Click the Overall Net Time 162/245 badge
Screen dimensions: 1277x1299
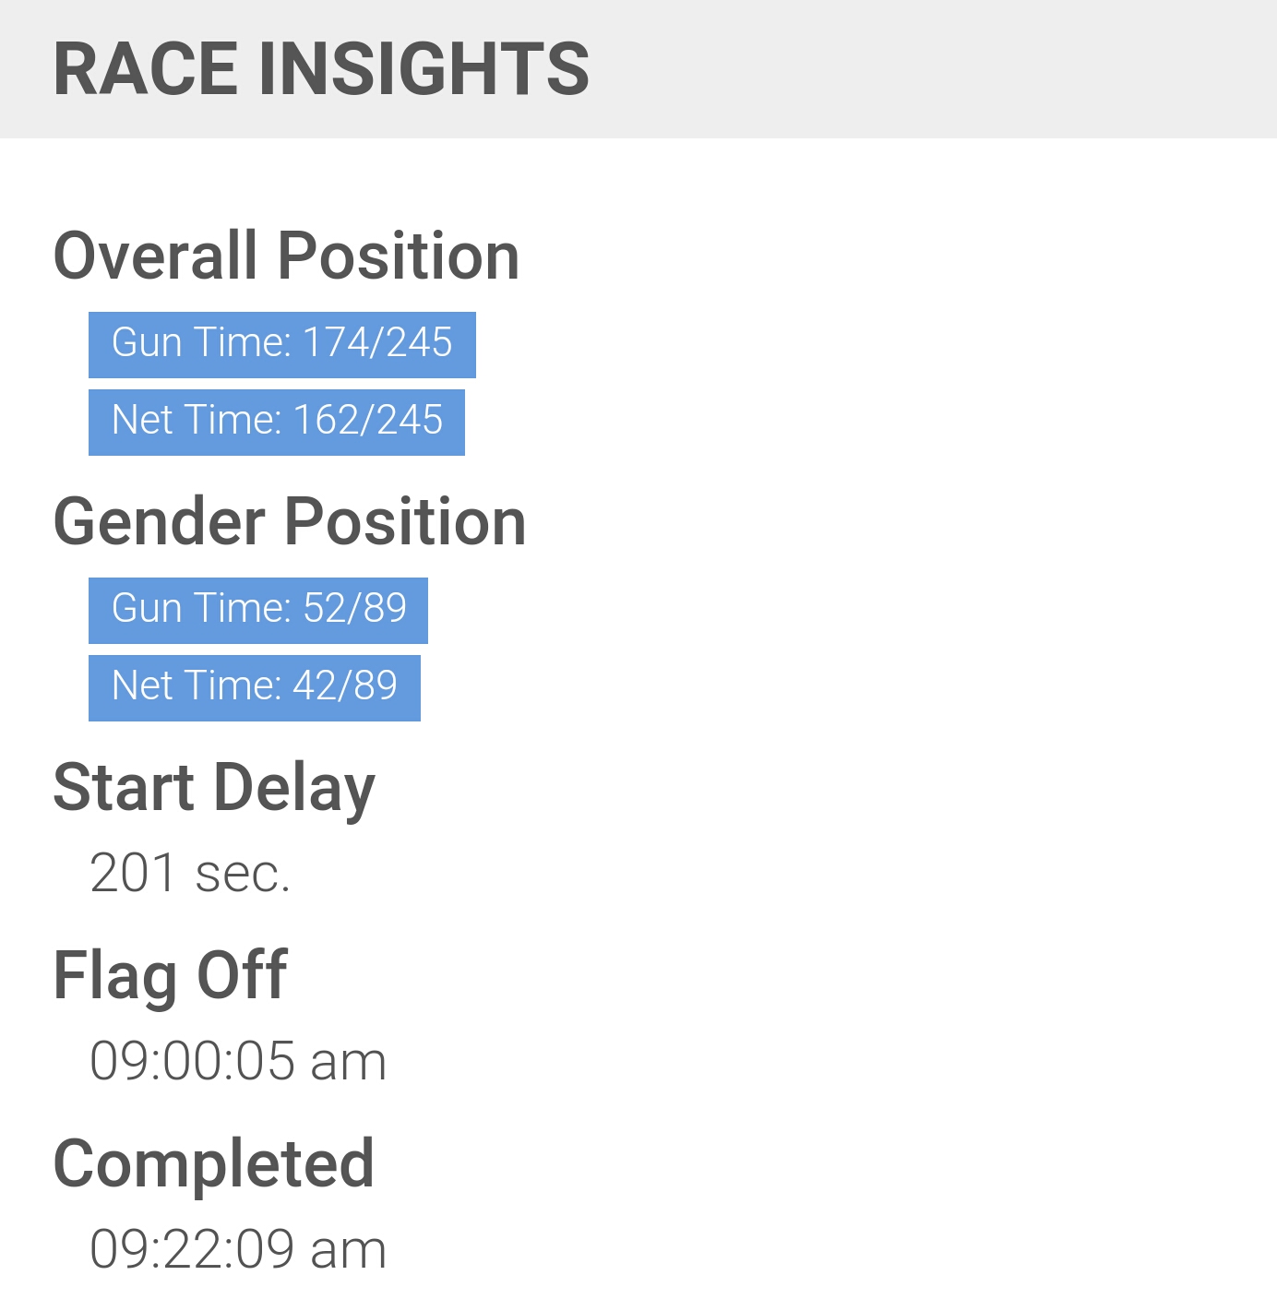click(x=277, y=423)
